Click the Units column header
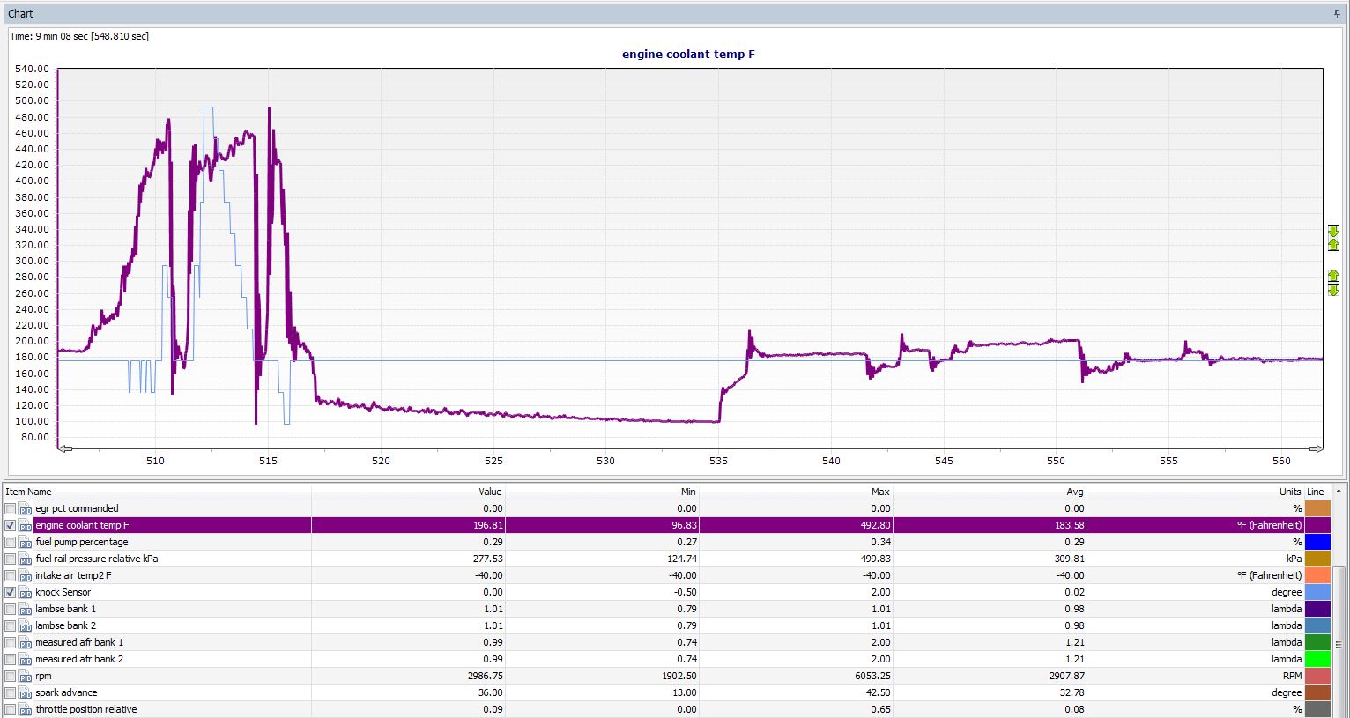1350x718 pixels. (1196, 492)
